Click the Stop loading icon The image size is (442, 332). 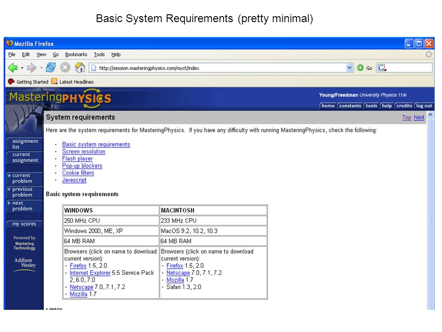65,67
